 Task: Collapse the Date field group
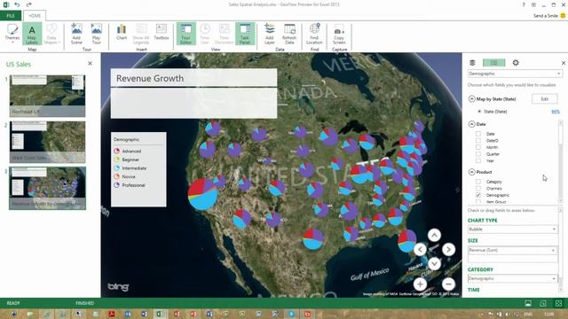click(x=471, y=124)
